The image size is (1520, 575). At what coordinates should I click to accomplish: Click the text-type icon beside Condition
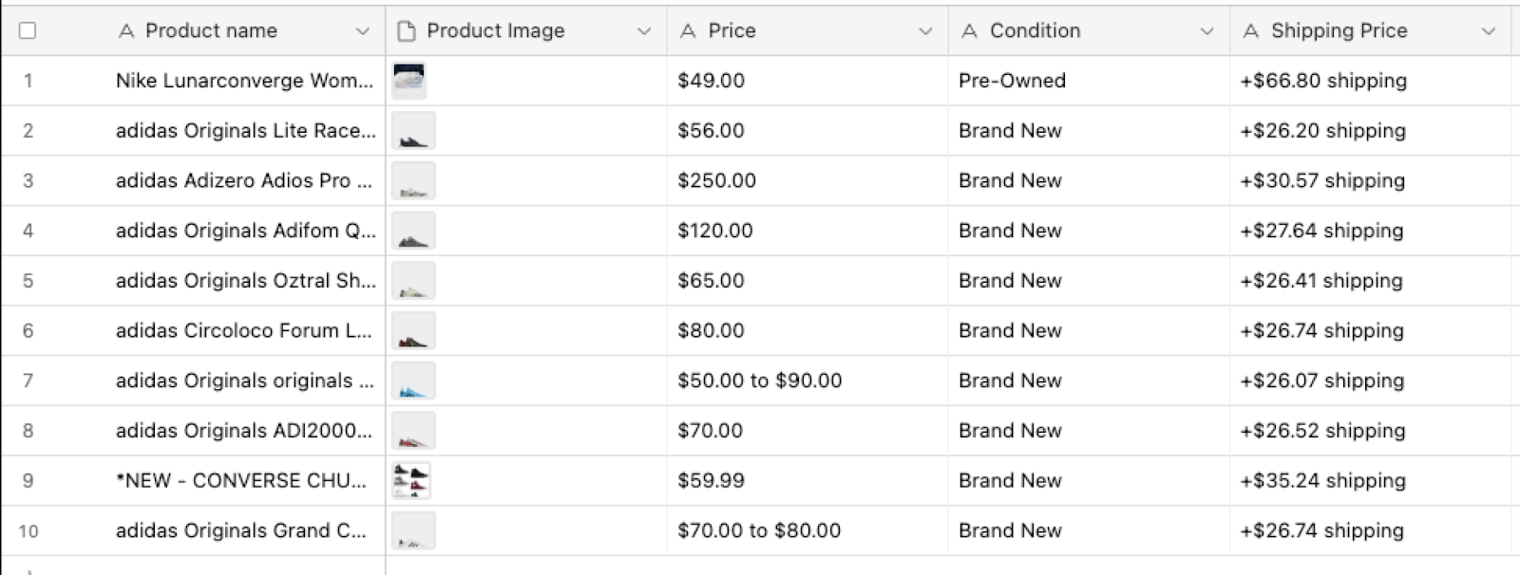click(969, 31)
